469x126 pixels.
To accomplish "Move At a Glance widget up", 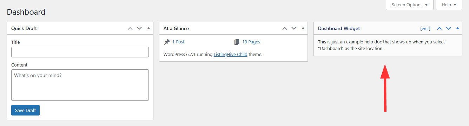I will (285, 28).
